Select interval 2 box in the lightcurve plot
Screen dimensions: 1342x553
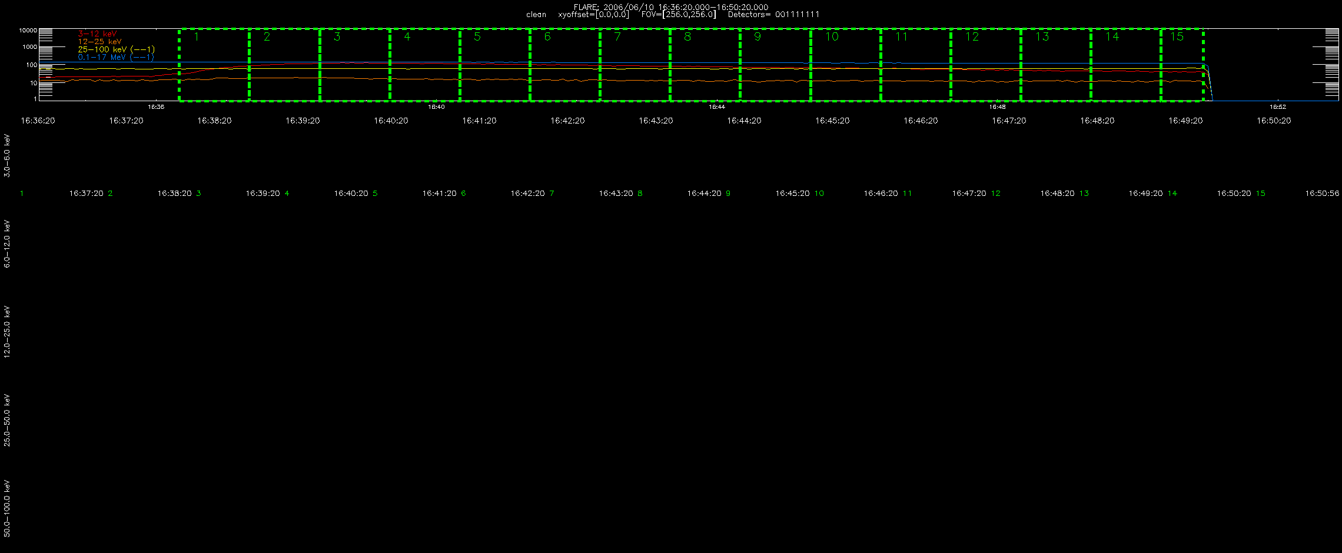[284, 65]
